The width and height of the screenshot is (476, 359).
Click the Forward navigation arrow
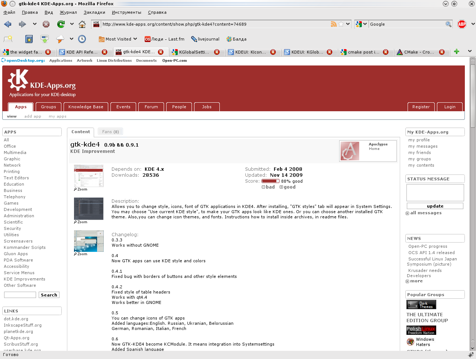[x=22, y=24]
